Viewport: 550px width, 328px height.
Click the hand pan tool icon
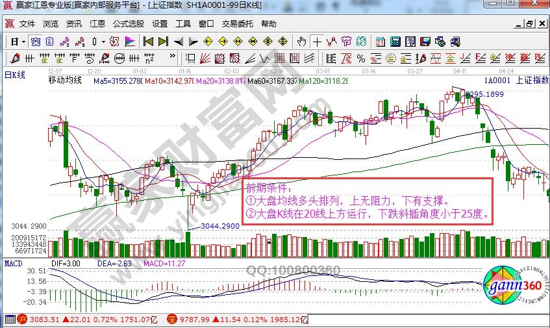[x=301, y=42]
